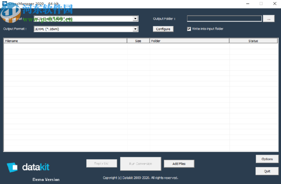Close the CrossManager window

[x=275, y=4]
